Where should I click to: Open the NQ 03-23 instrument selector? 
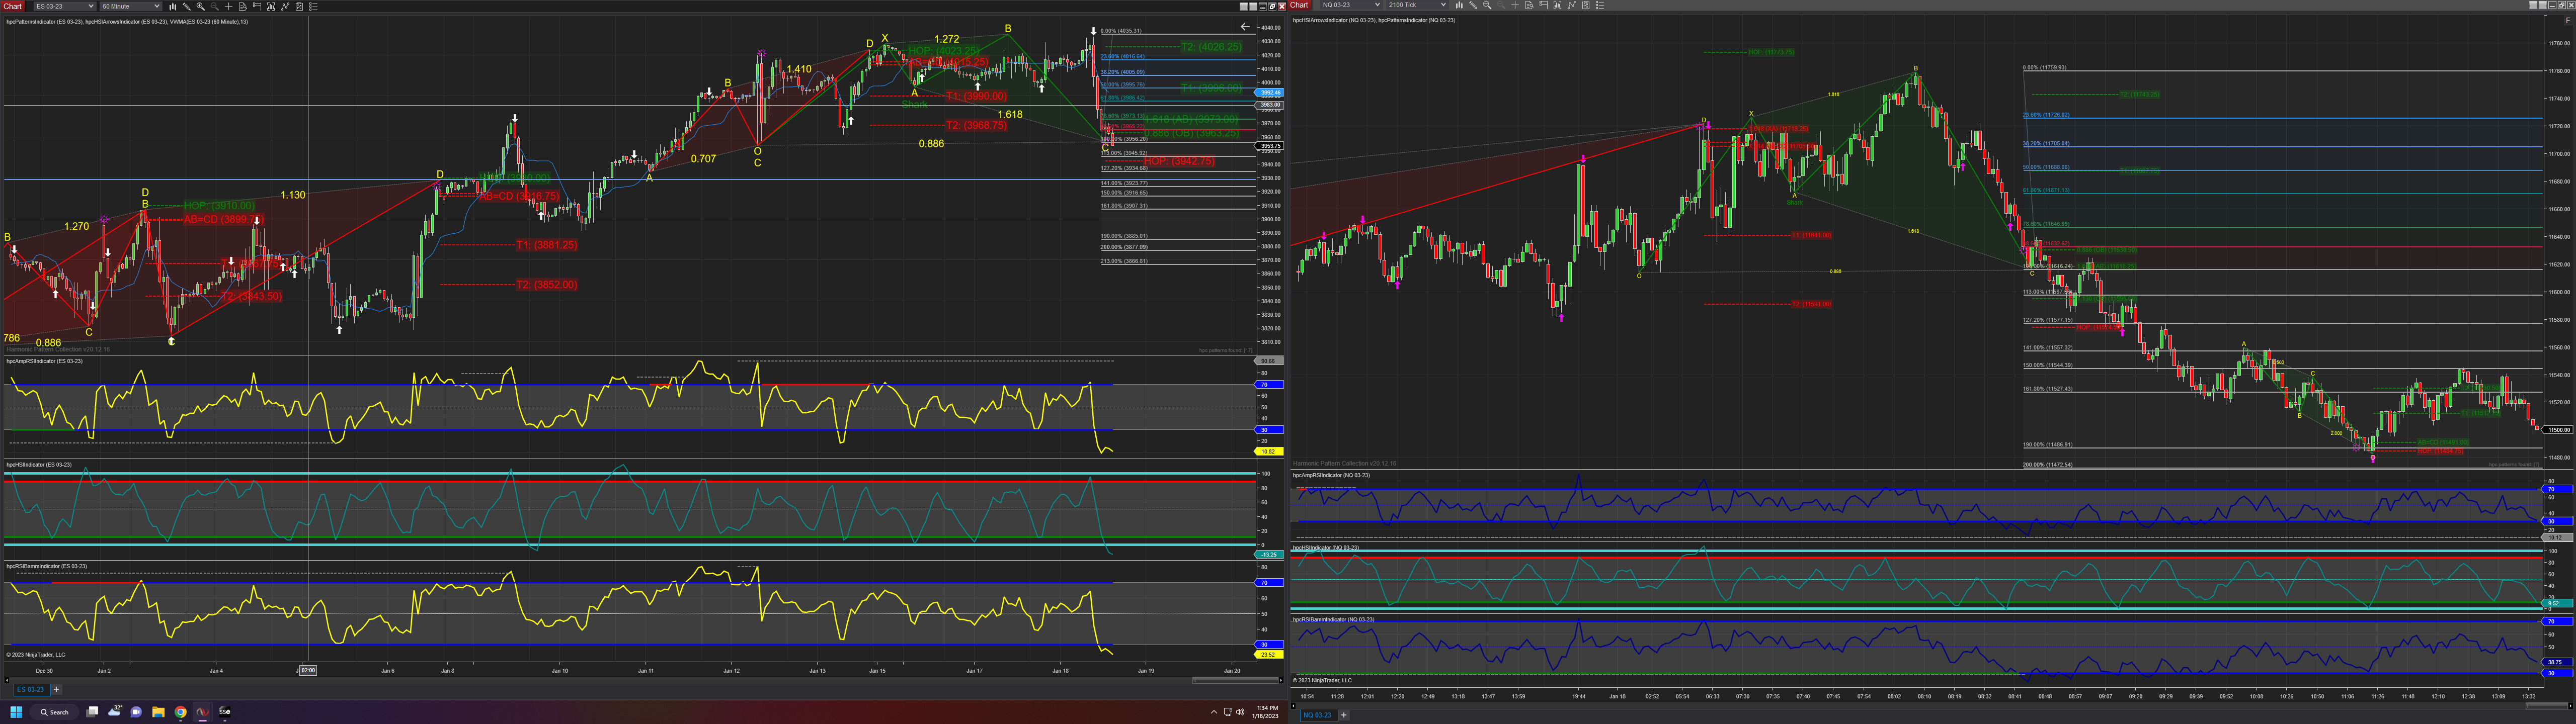(x=1351, y=5)
